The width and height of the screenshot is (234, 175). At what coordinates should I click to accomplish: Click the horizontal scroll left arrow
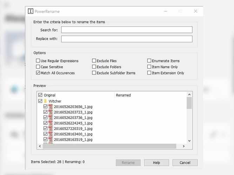(x=40, y=146)
